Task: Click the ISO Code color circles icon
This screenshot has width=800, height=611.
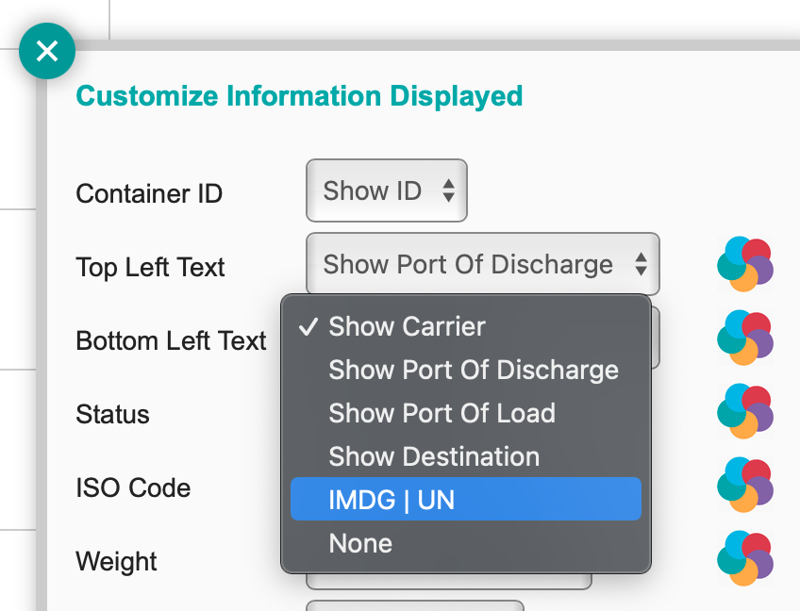Action: (x=745, y=486)
